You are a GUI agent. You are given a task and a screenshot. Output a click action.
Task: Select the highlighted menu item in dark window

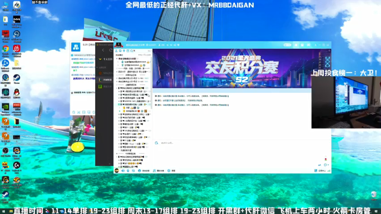tap(105, 80)
